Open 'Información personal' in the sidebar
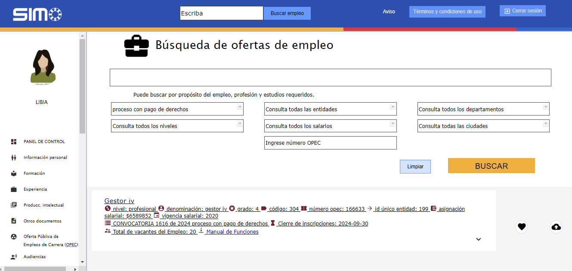This screenshot has height=271, width=572. pos(45,158)
